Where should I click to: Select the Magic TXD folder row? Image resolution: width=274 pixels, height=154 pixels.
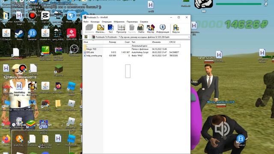click(132, 49)
